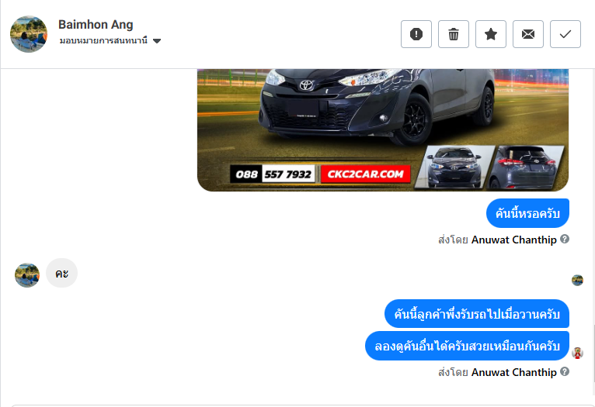
Task: Click first sender name Anuwat Chanthip
Action: (513, 240)
